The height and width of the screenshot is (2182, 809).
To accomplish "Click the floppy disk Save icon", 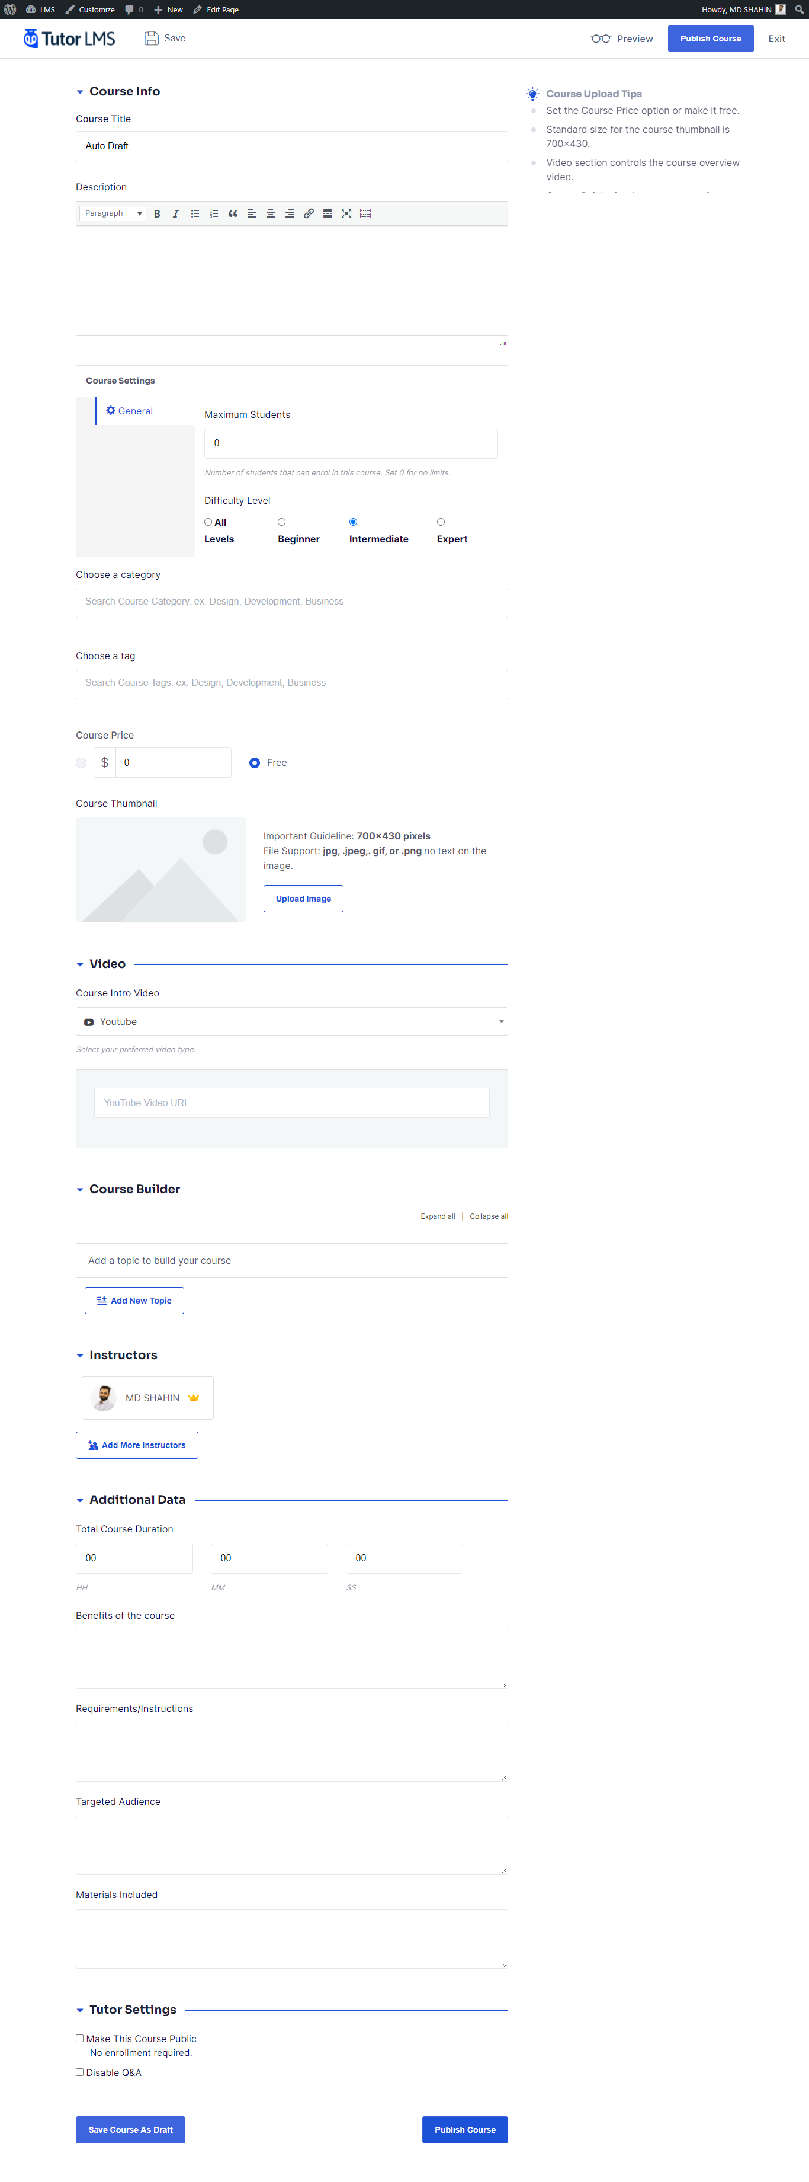I will pos(152,38).
